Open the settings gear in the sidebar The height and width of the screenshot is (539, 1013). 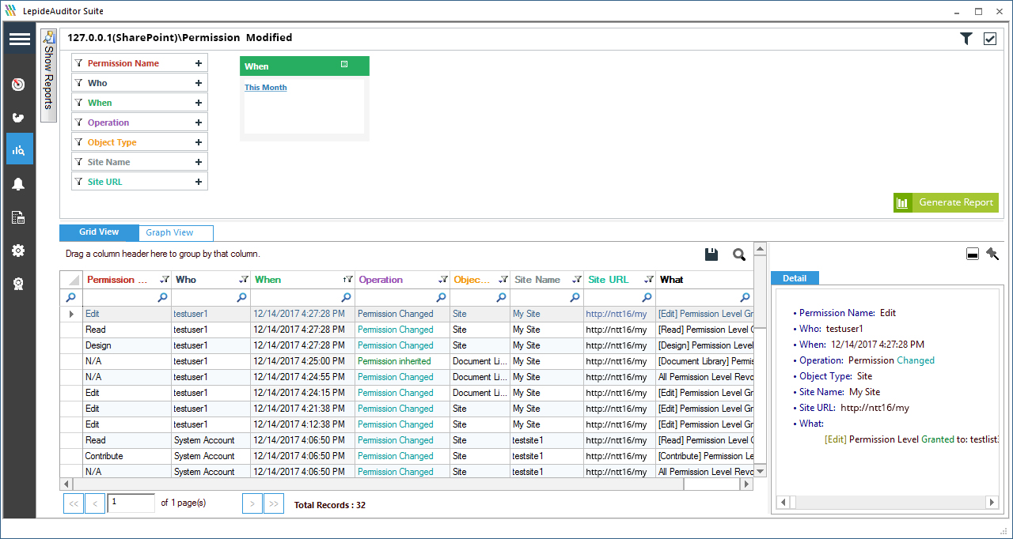(x=19, y=251)
